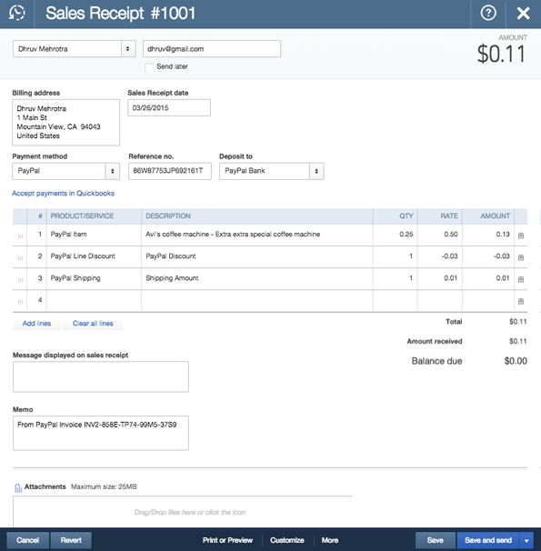Open the help question mark icon
The height and width of the screenshot is (551, 541).
[488, 14]
